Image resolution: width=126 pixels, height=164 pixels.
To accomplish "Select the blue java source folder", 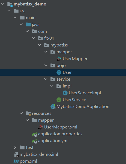I will [33, 25].
